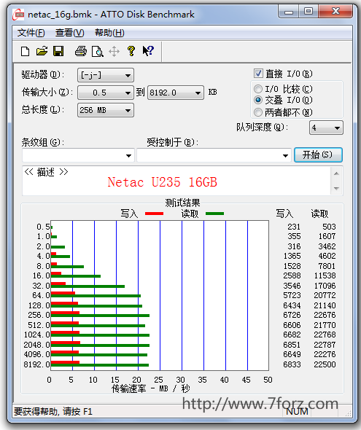The width and height of the screenshot is (361, 430).
Task: Click the NUM indicator in status bar
Action: (x=298, y=412)
